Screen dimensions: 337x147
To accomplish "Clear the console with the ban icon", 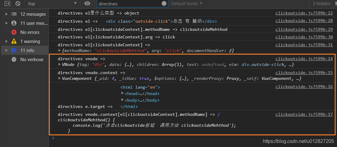I will click(x=18, y=3).
